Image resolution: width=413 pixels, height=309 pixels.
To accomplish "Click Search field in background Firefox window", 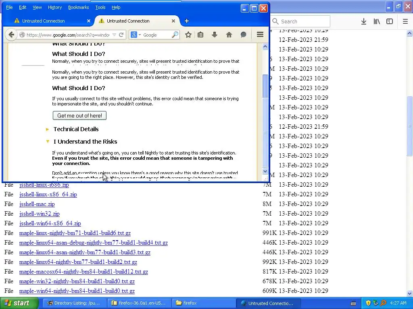I will [301, 21].
